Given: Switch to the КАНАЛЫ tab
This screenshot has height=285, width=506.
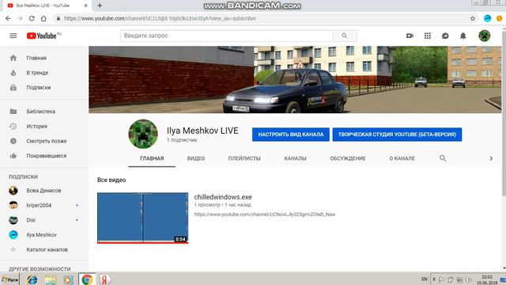Looking at the screenshot, I should (295, 158).
